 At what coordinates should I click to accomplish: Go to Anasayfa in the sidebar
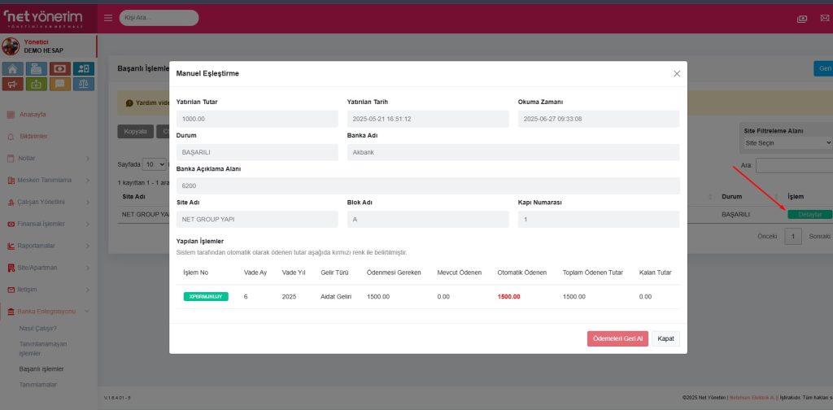tap(33, 114)
